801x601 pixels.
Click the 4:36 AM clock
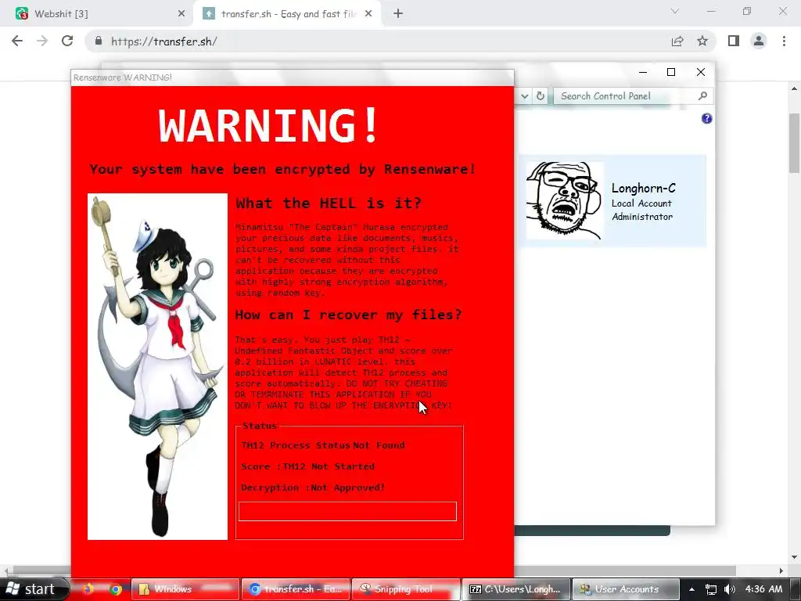click(763, 589)
